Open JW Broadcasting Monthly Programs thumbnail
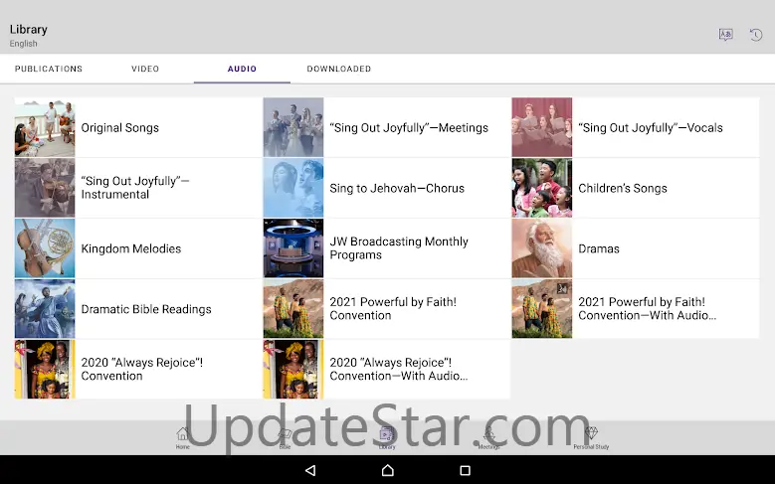775x484 pixels. (x=293, y=248)
